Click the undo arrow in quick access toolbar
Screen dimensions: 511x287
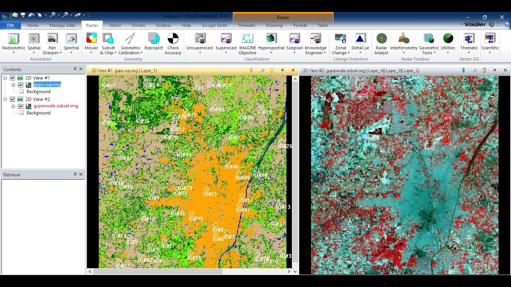pyautogui.click(x=31, y=15)
